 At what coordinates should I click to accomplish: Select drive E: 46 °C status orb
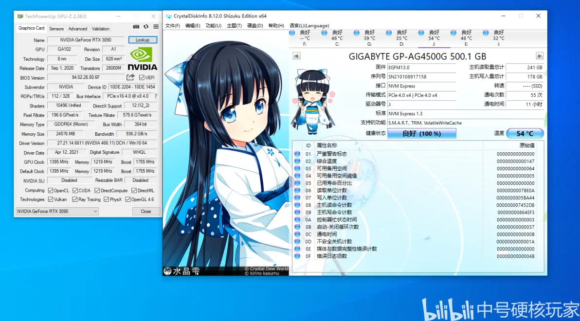[x=453, y=33]
